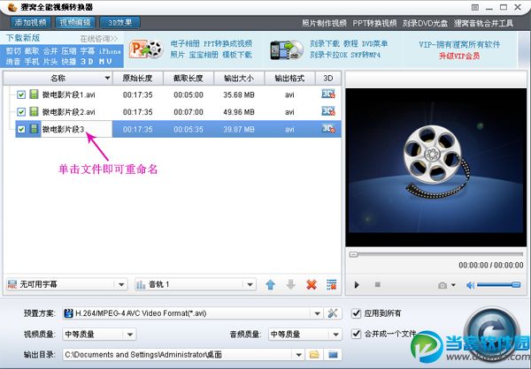
Task: Adjust the volume slider handle
Action: [516, 285]
